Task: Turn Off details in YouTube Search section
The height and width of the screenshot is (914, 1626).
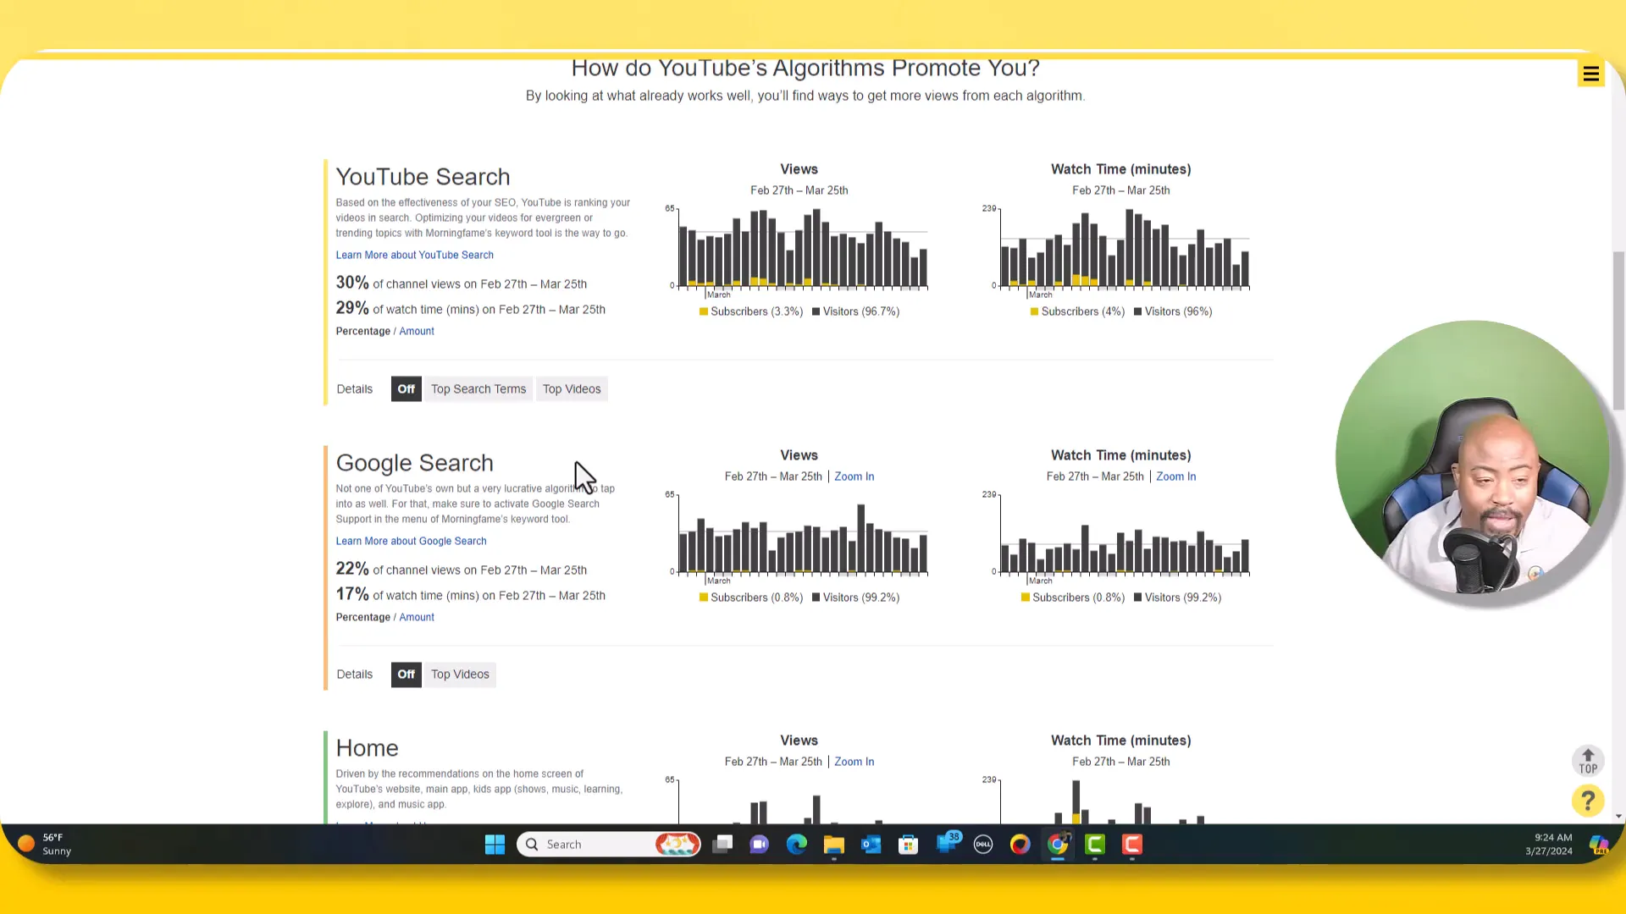Action: (406, 389)
